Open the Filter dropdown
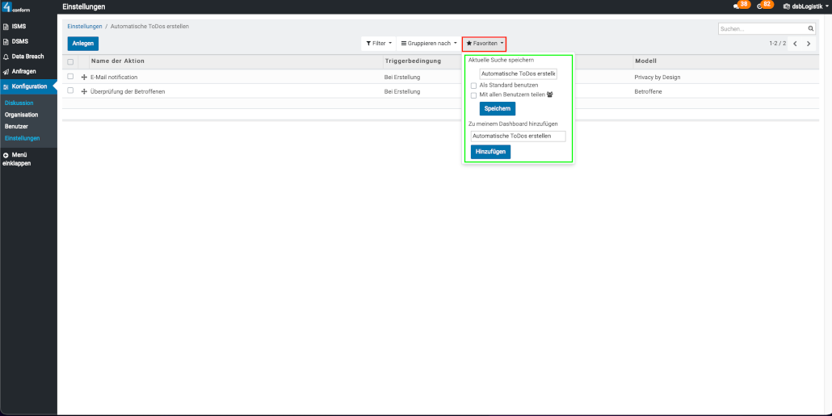The height and width of the screenshot is (416, 832). (x=378, y=44)
